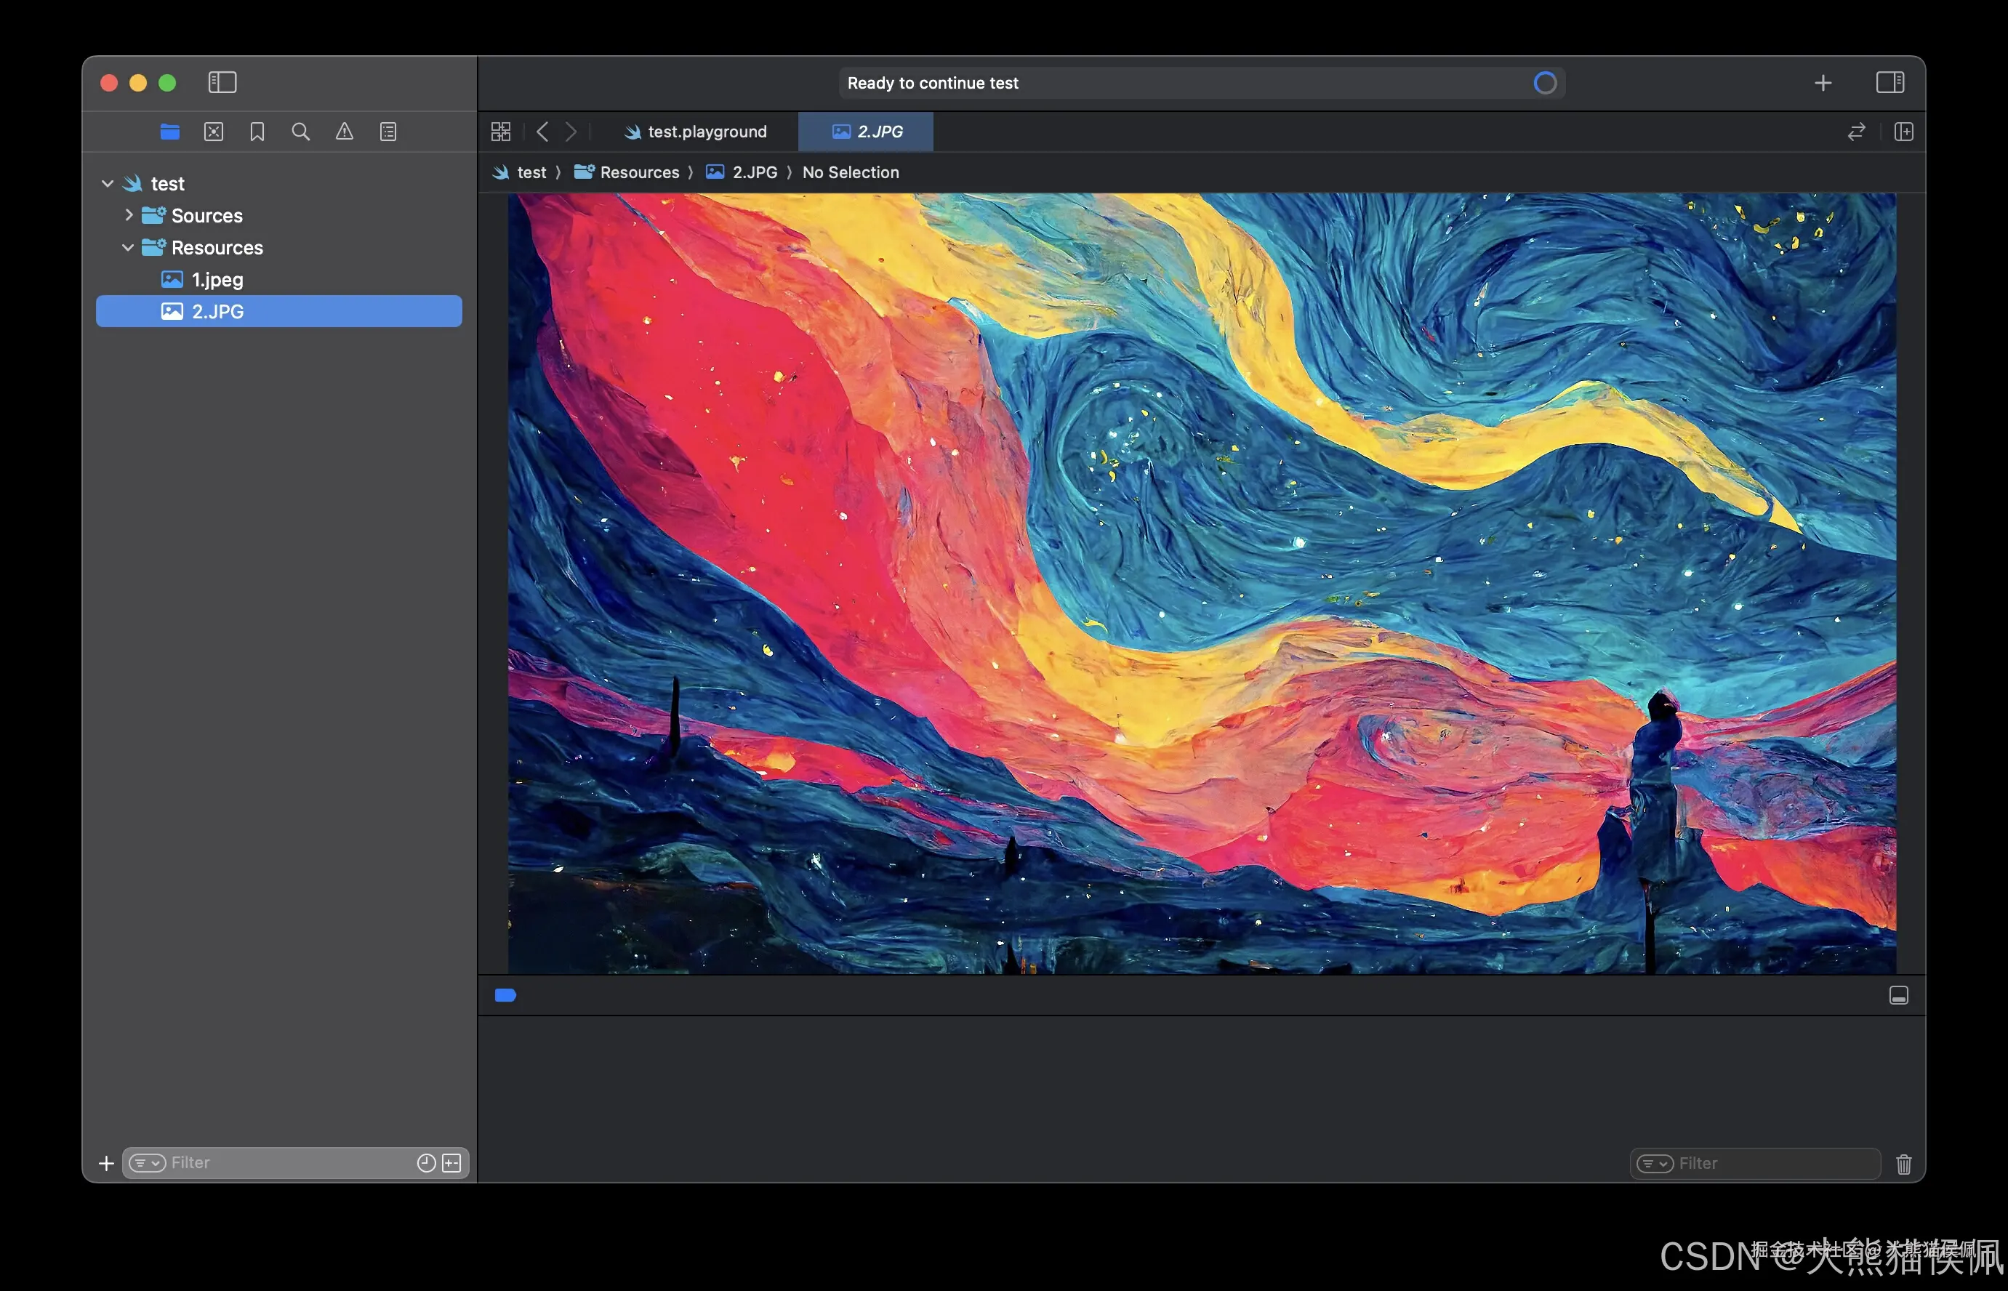
Task: Toggle the debug area hide button
Action: click(1899, 995)
